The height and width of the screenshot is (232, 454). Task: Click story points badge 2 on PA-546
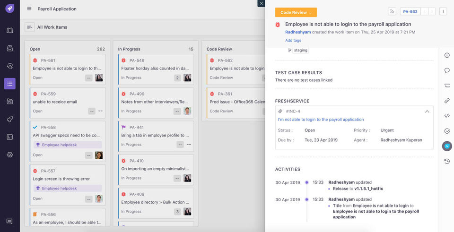tap(177, 77)
